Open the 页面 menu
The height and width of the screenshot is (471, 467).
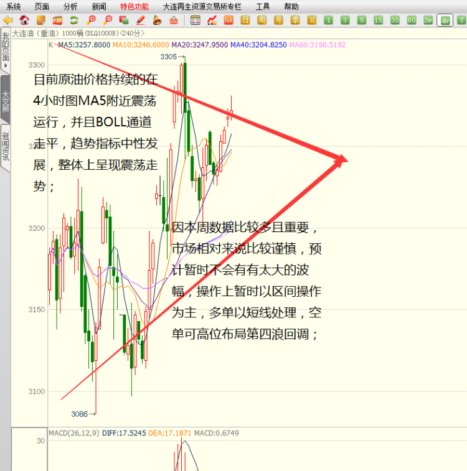pos(42,7)
